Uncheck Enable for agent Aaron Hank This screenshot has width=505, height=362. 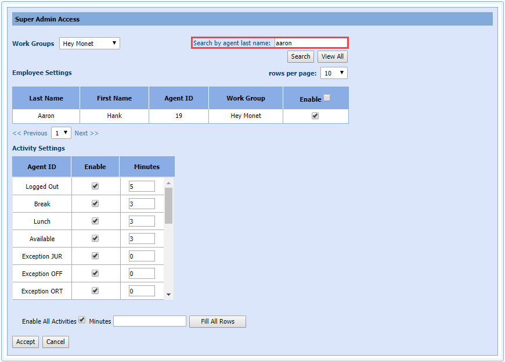315,116
